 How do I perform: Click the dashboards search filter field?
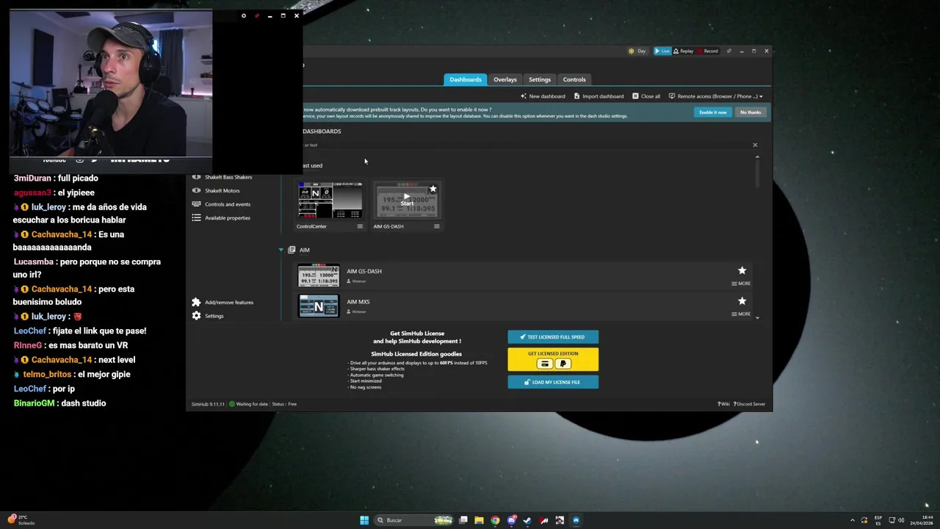pyautogui.click(x=525, y=145)
